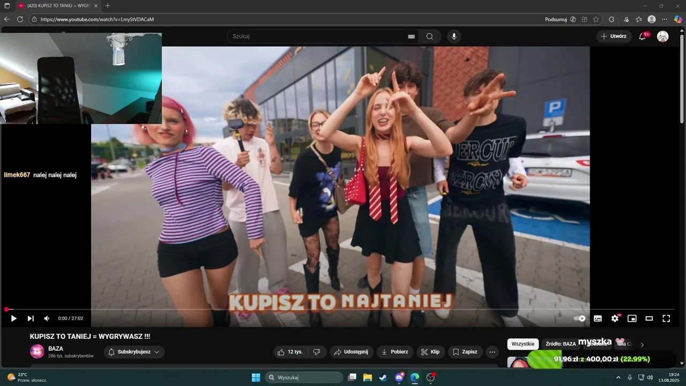Open YouTube account avatar menu
This screenshot has height=386, width=686.
(x=663, y=36)
